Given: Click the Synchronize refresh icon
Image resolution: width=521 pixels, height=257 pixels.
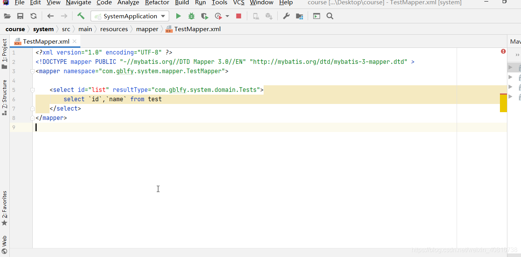Looking at the screenshot, I should tap(34, 16).
